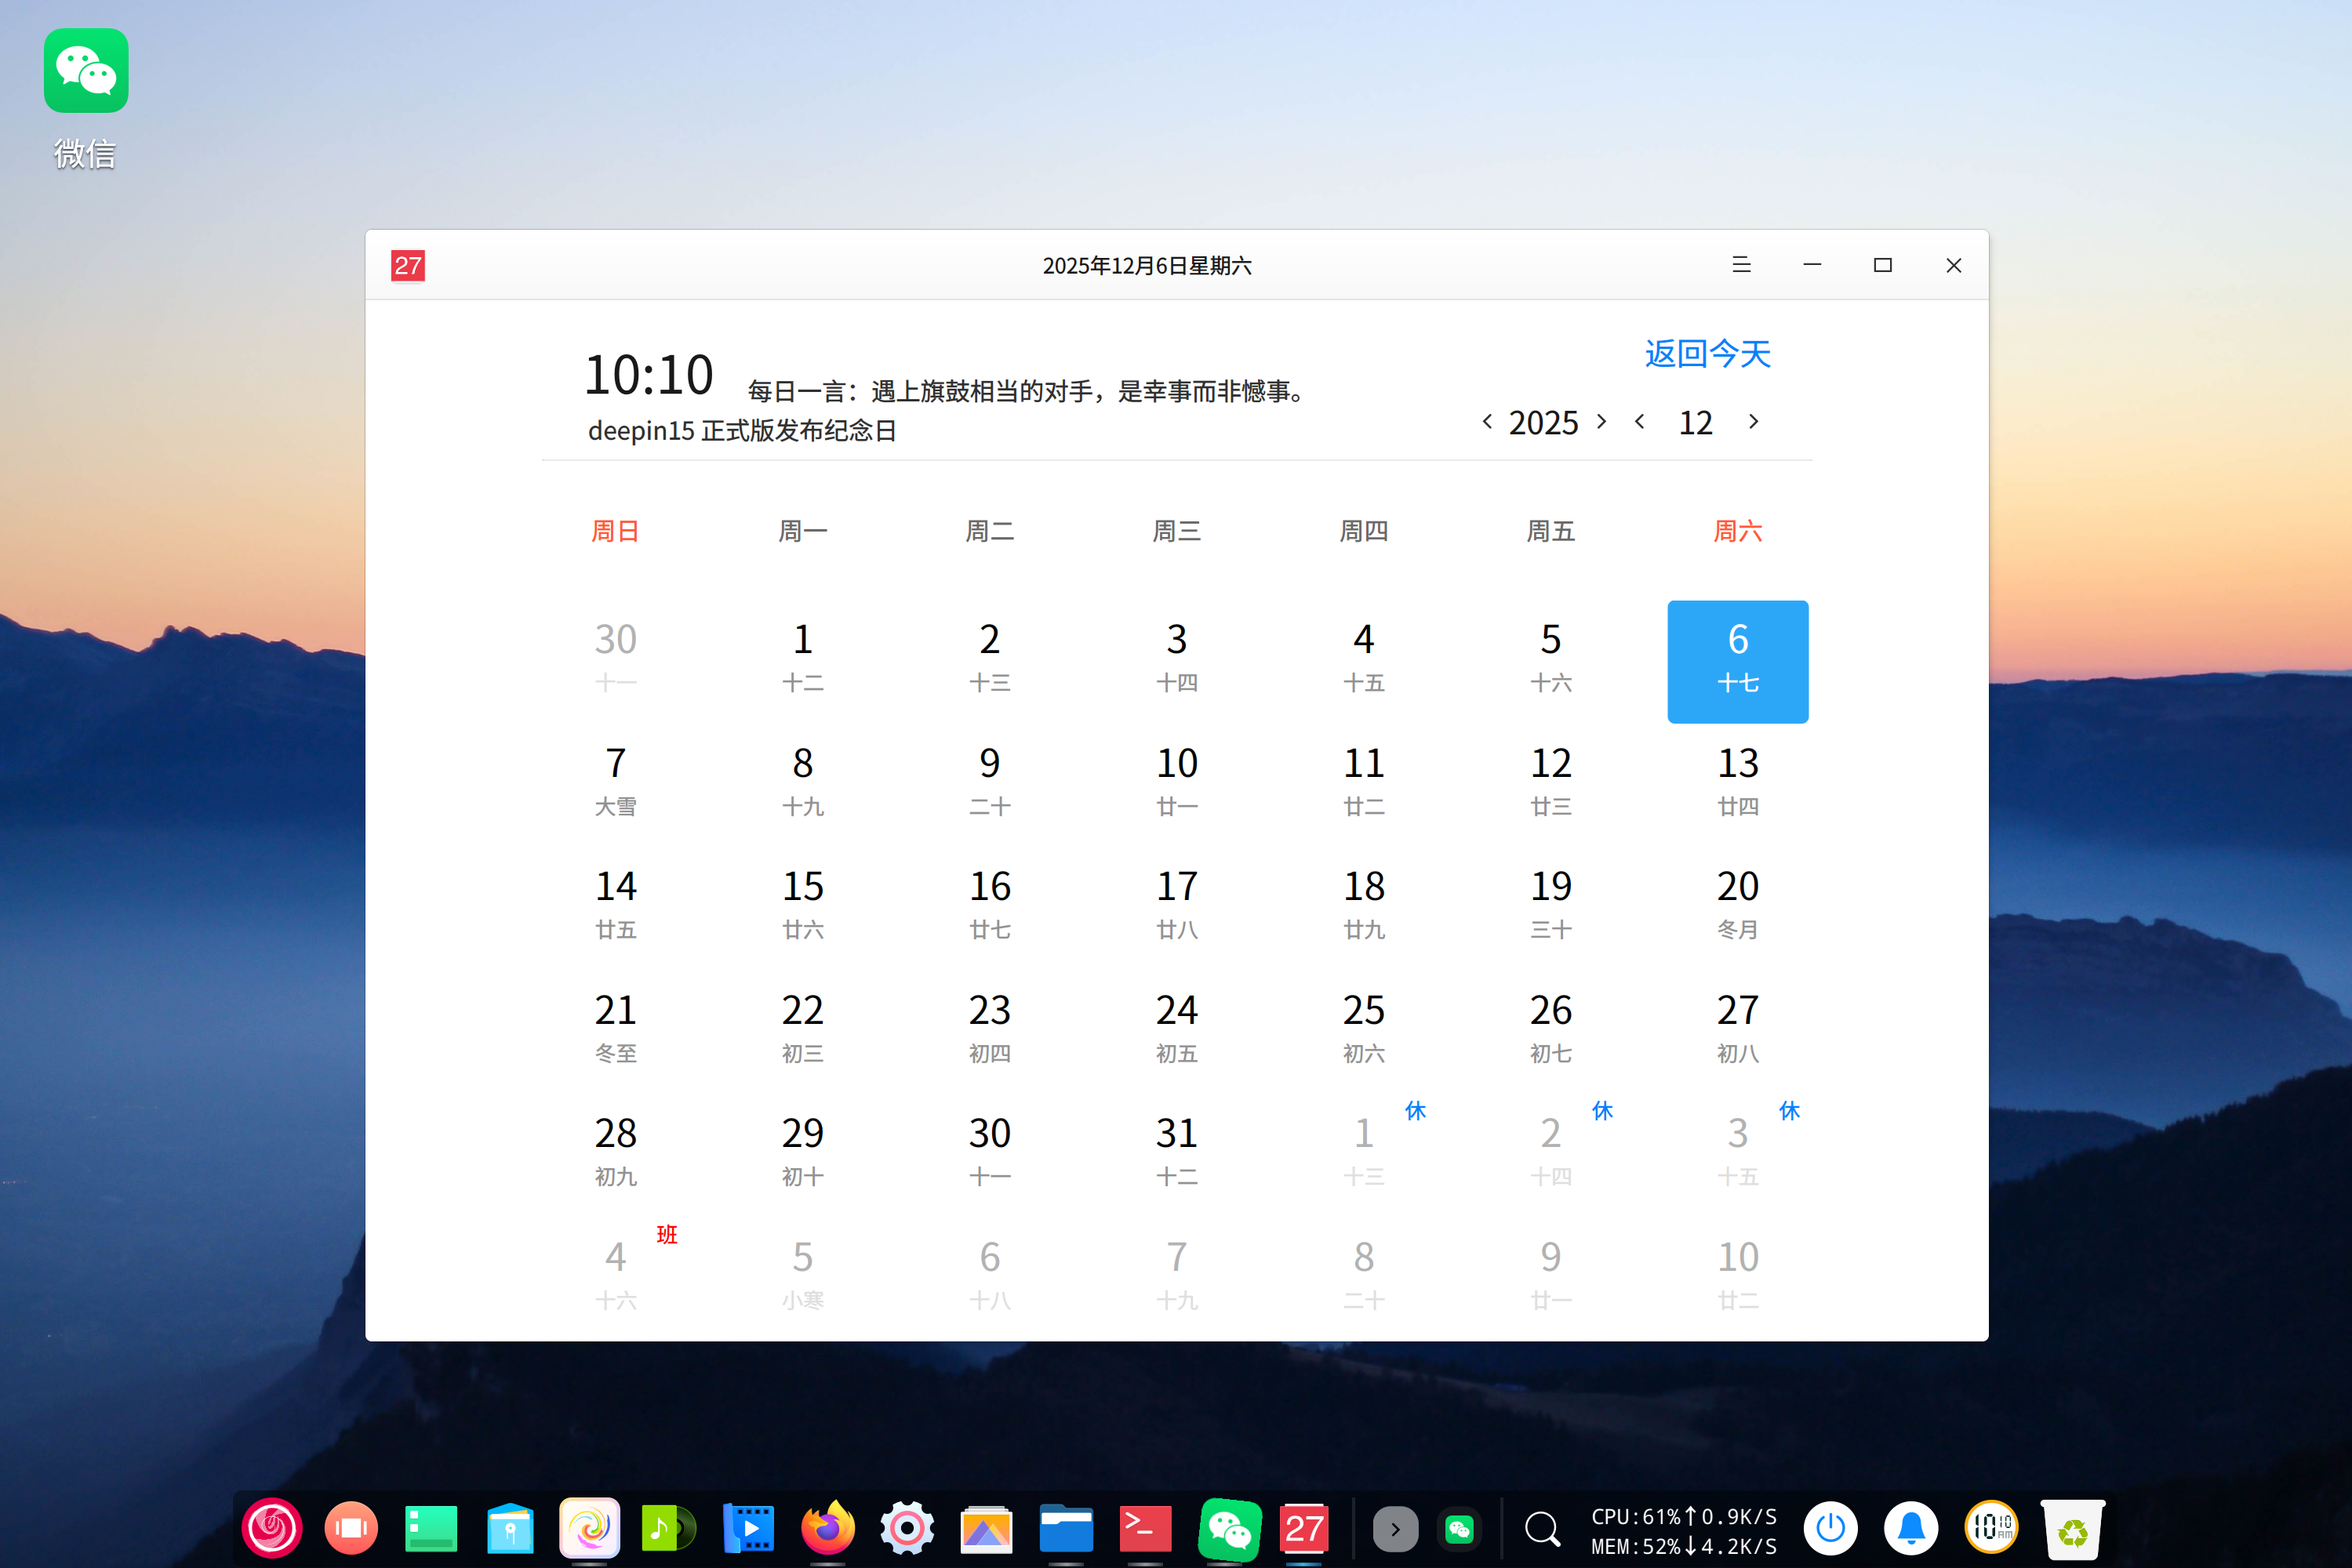Viewport: 2352px width, 1568px height.
Task: Click the 10:10 clock display
Action: pos(649,375)
